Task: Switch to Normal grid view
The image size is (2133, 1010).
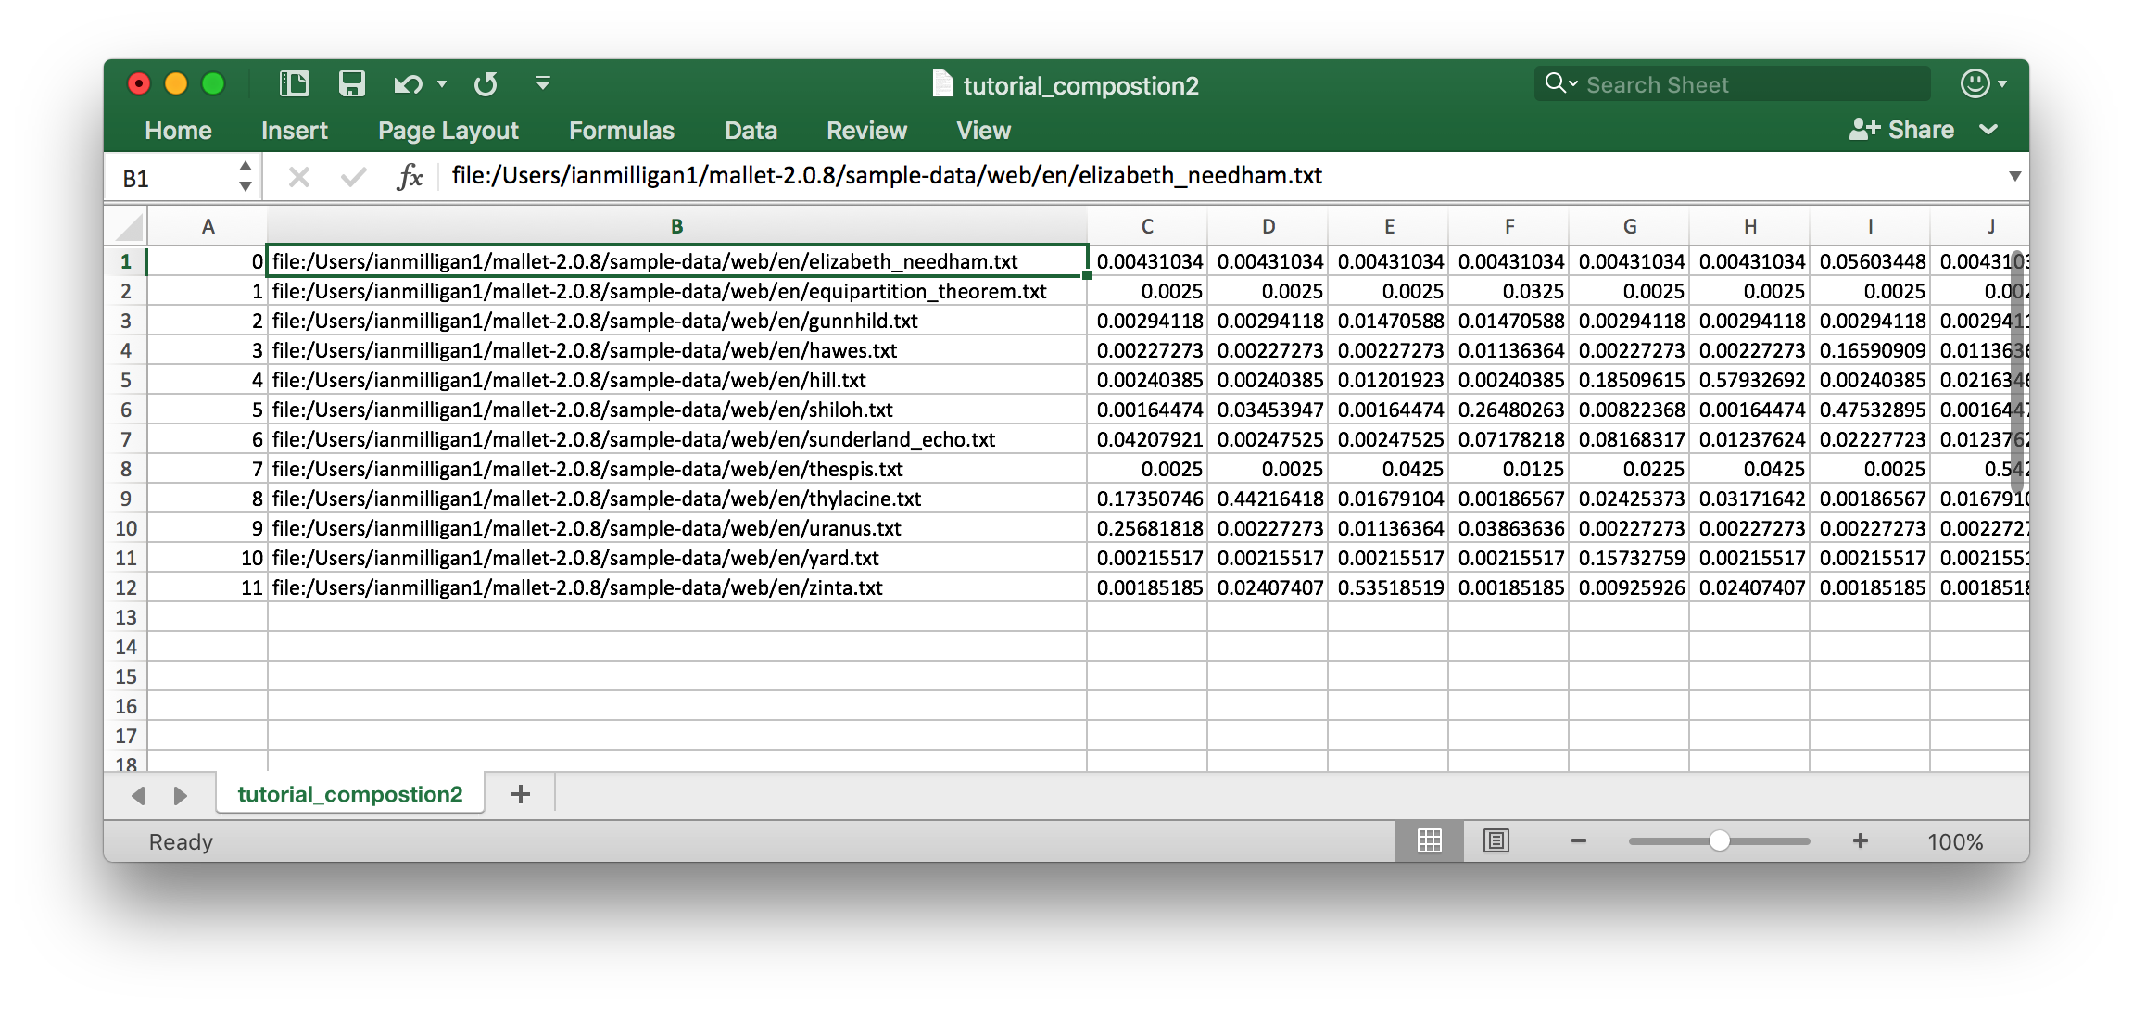Action: [1429, 840]
